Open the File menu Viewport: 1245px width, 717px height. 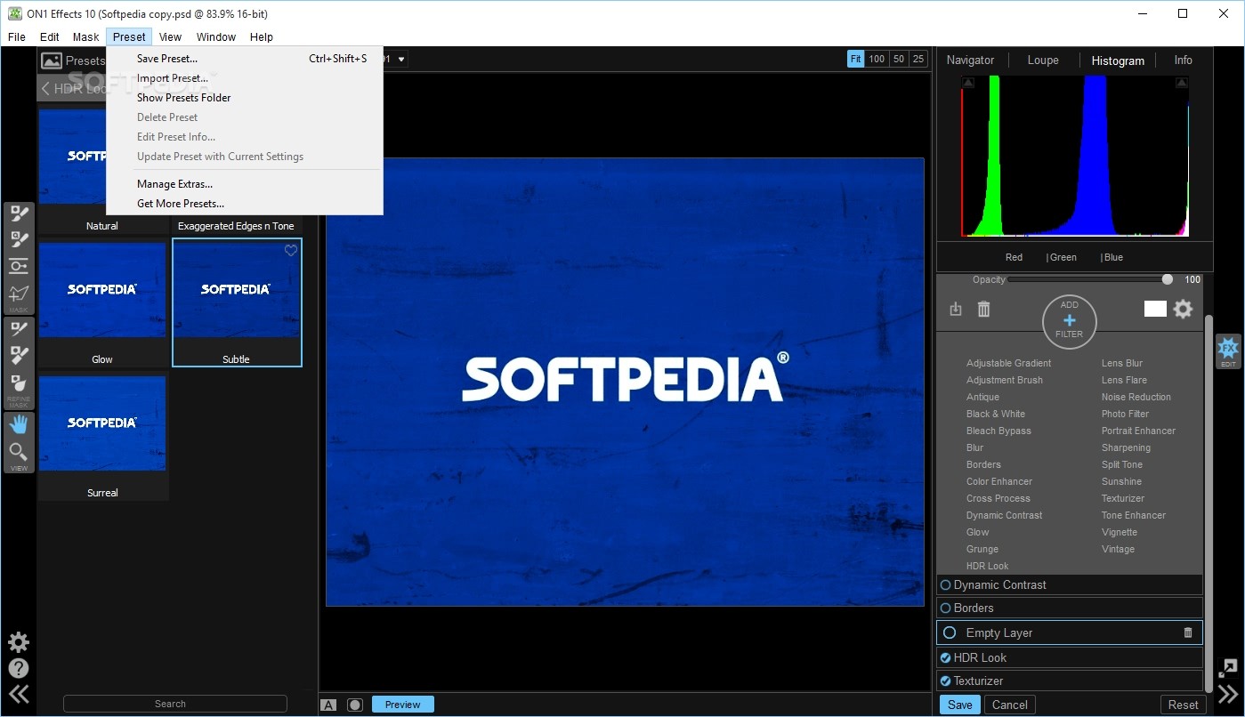(x=17, y=37)
